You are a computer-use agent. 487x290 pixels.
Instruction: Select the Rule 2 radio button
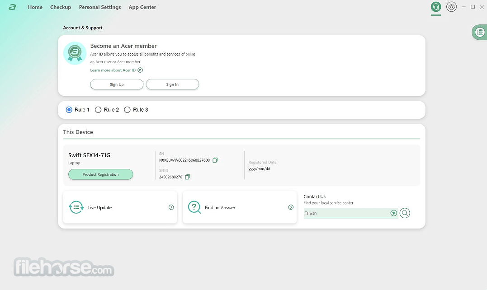(98, 110)
